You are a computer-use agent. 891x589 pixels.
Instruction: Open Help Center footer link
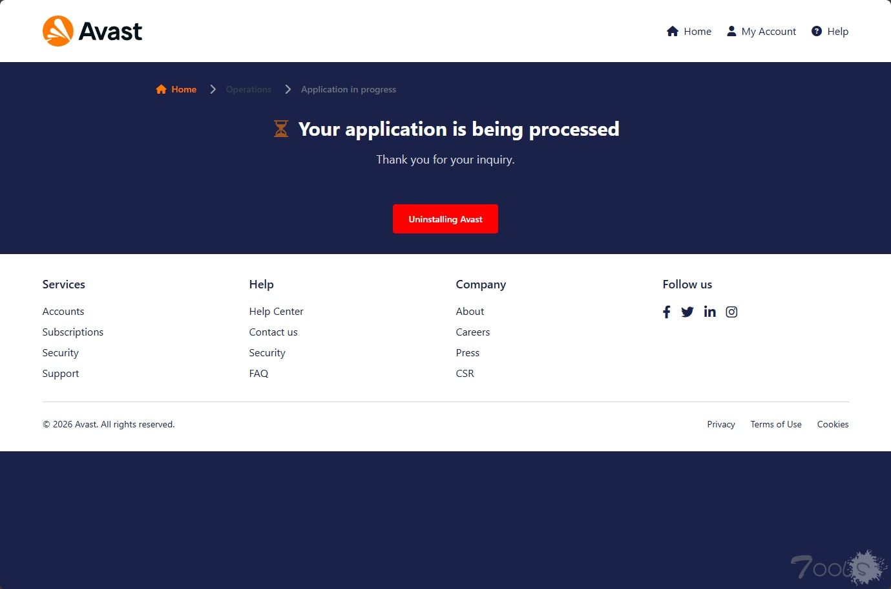pyautogui.click(x=276, y=312)
